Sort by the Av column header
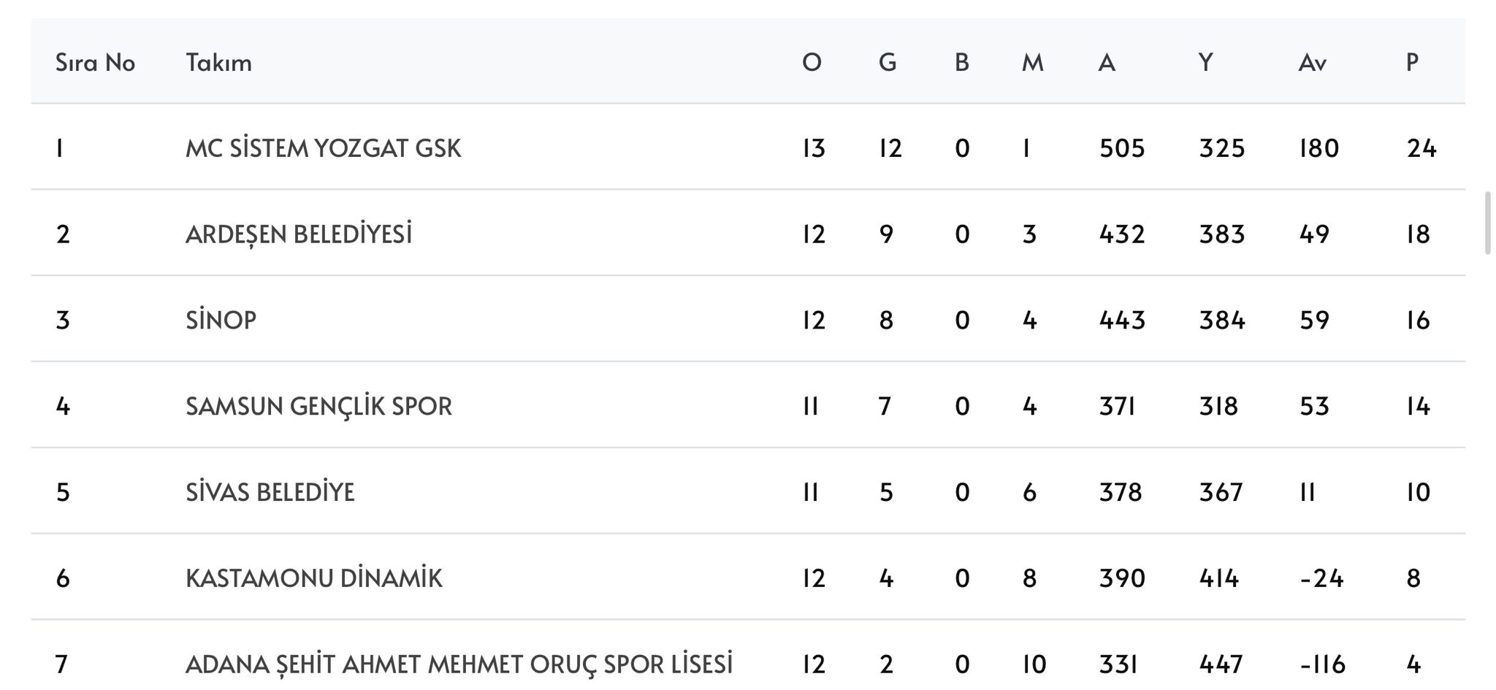 pos(1312,63)
